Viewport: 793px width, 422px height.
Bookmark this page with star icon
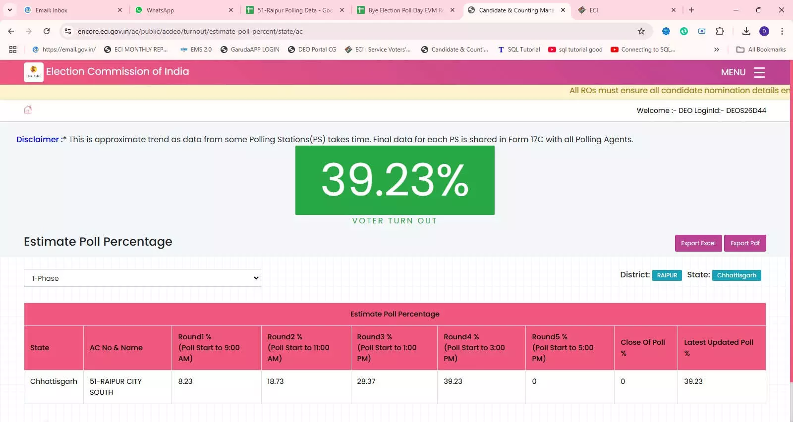pyautogui.click(x=641, y=31)
